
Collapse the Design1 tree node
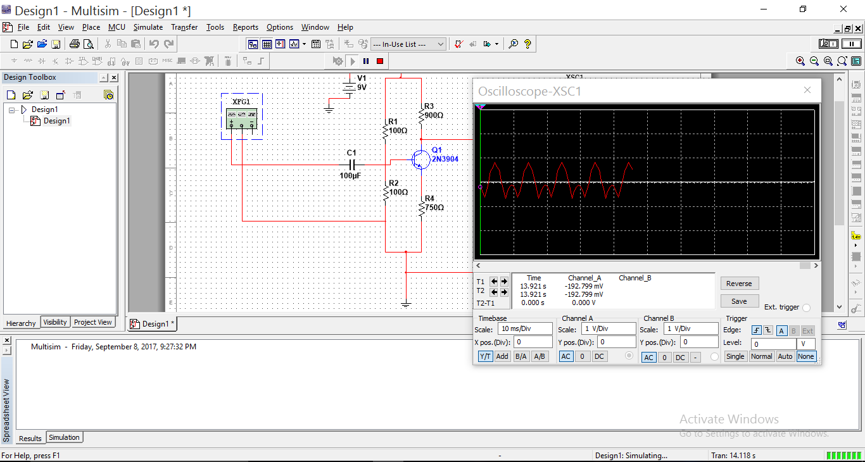pos(12,109)
